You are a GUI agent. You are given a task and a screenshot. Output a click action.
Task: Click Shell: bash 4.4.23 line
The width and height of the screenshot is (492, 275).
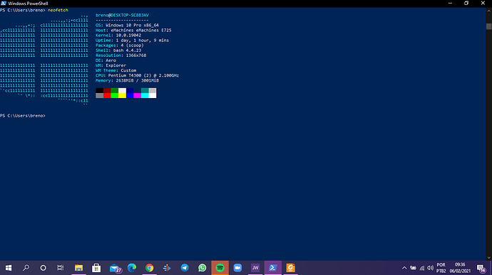click(118, 50)
